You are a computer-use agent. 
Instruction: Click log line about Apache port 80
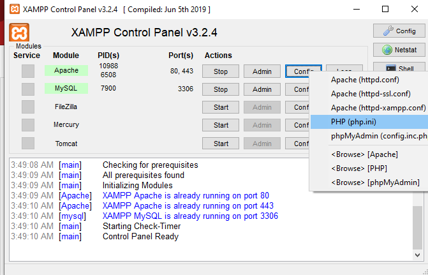pyautogui.click(x=186, y=195)
